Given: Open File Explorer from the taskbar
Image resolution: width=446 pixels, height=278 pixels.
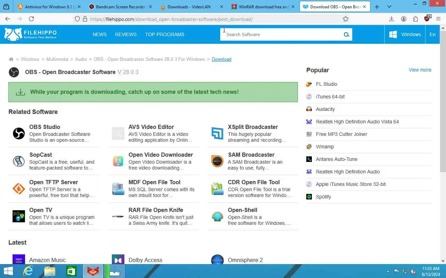Looking at the screenshot, I should pyautogui.click(x=50, y=271).
